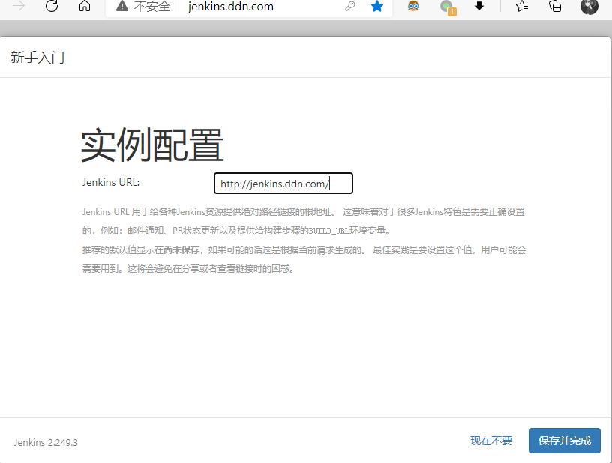This screenshot has height=463, width=612.
Task: Reload the page with the refresh icon
Action: click(x=52, y=6)
